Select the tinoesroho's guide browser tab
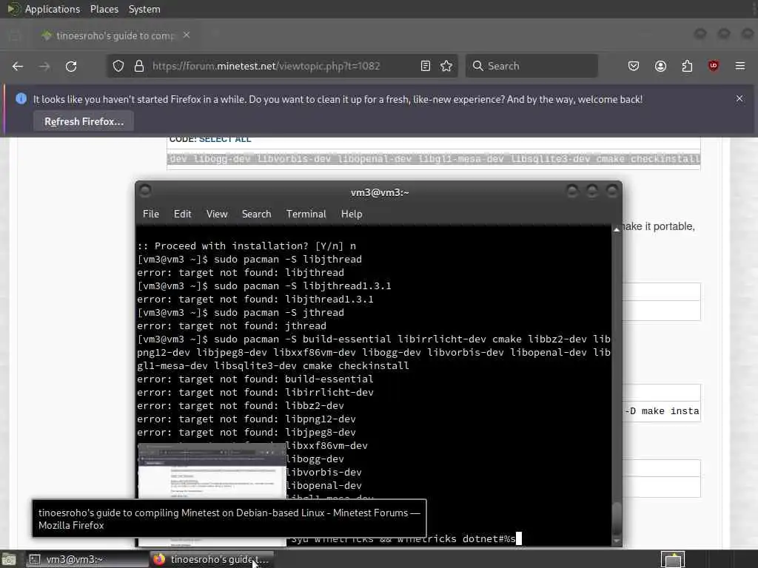758x568 pixels. pos(115,35)
